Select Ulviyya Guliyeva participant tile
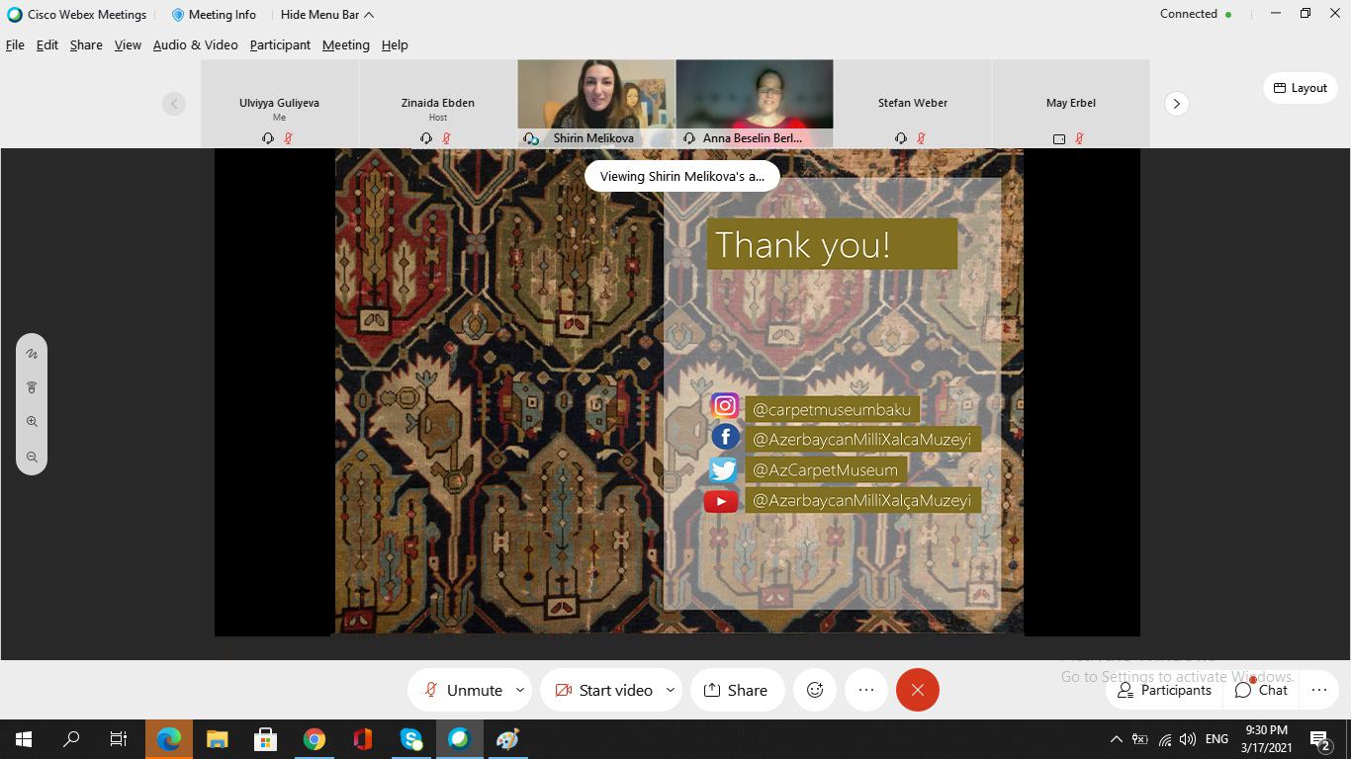Viewport: 1351px width, 759px height. pos(280,104)
